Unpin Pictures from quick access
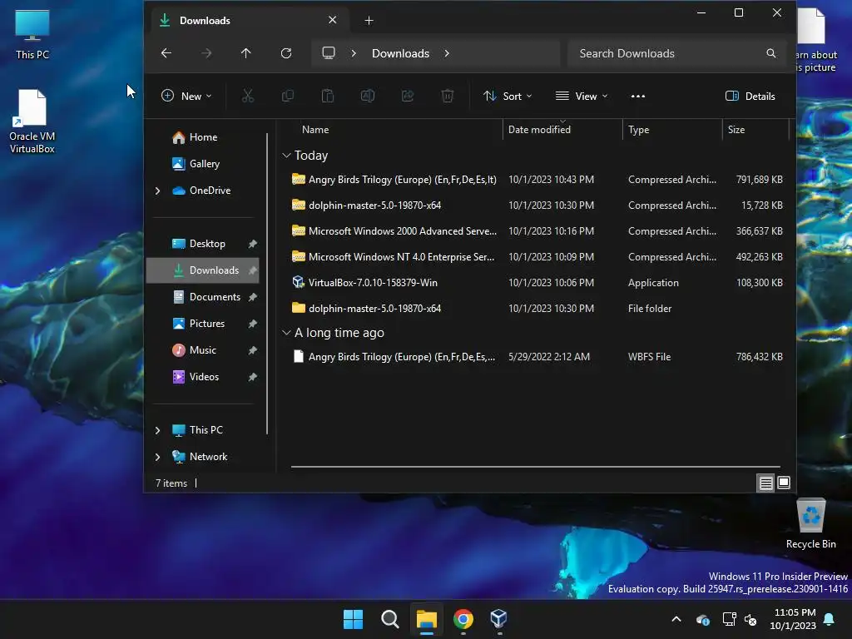This screenshot has height=639, width=852. 253,324
